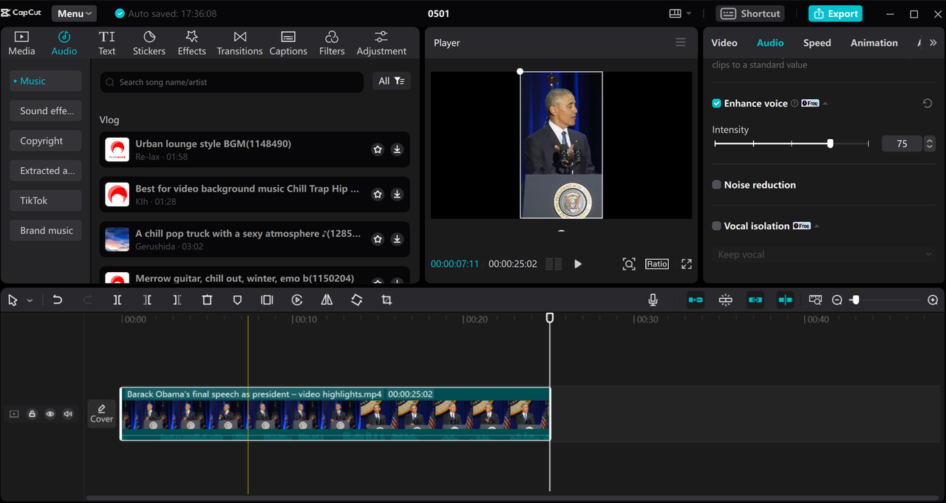This screenshot has width=946, height=503.
Task: Select the TikTok category
Action: [46, 200]
